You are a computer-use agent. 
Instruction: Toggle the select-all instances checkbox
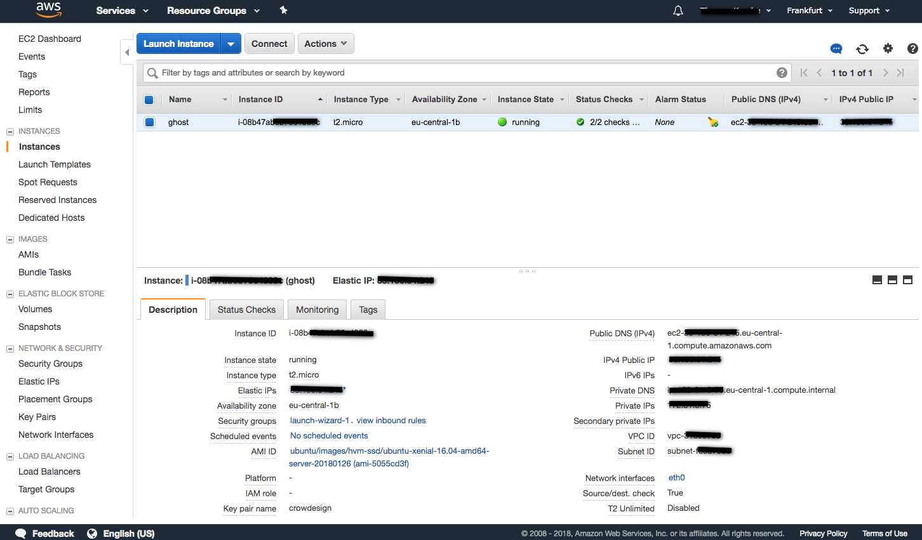click(x=149, y=100)
